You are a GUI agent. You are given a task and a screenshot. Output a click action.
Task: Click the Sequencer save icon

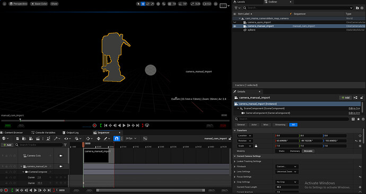(x=18, y=138)
